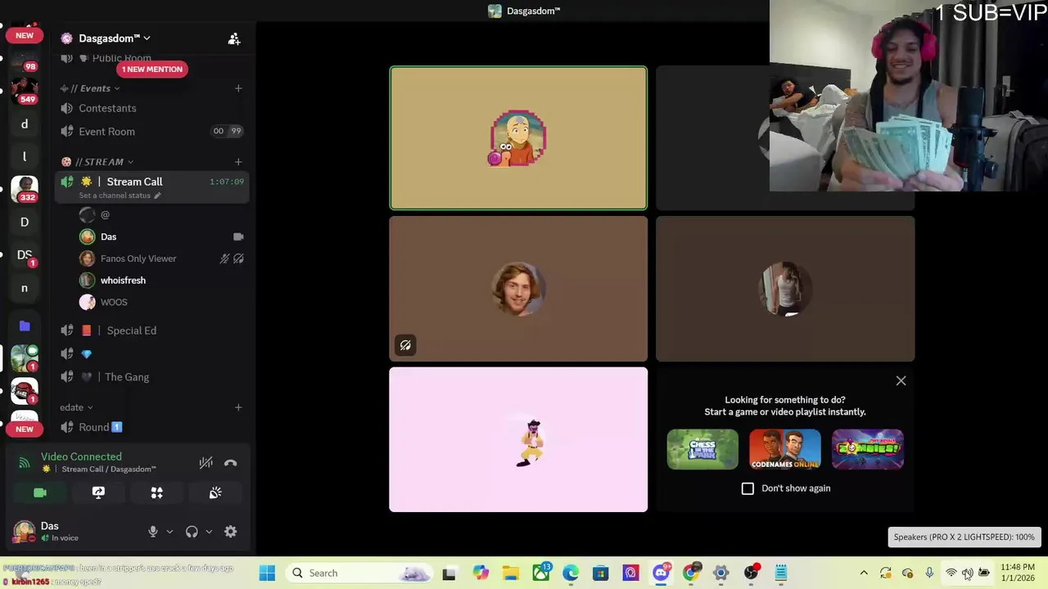Focus the Aang avatar video tile

click(518, 138)
